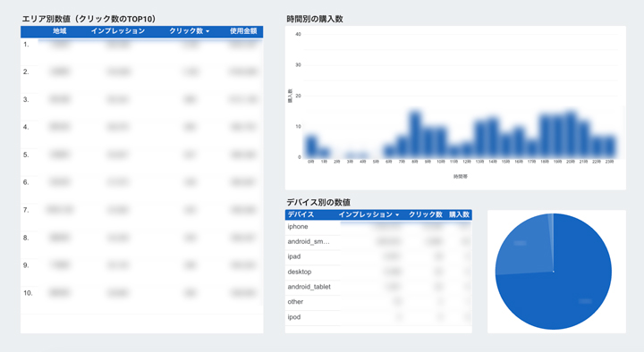Click the デバイス column header

coord(301,214)
